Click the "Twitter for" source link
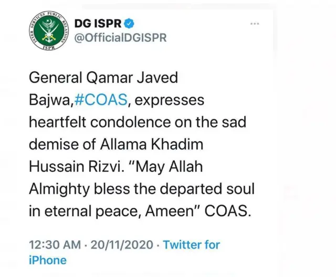The width and height of the screenshot is (336, 277). tap(191, 244)
